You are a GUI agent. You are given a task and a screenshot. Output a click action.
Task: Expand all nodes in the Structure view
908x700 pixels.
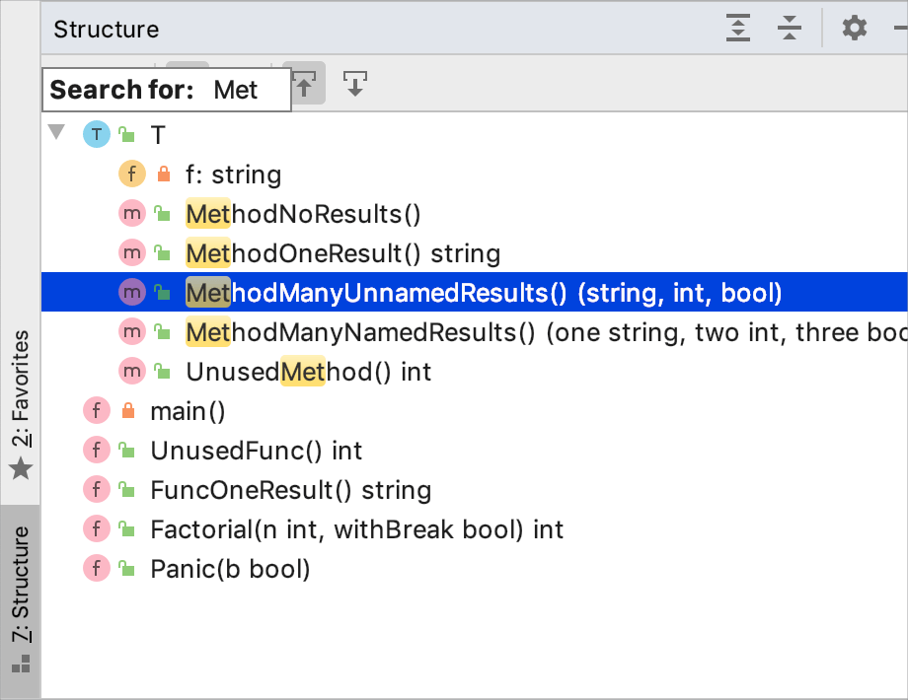[737, 28]
